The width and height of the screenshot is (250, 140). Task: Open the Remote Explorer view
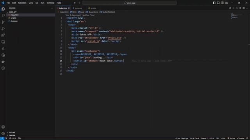3,42
